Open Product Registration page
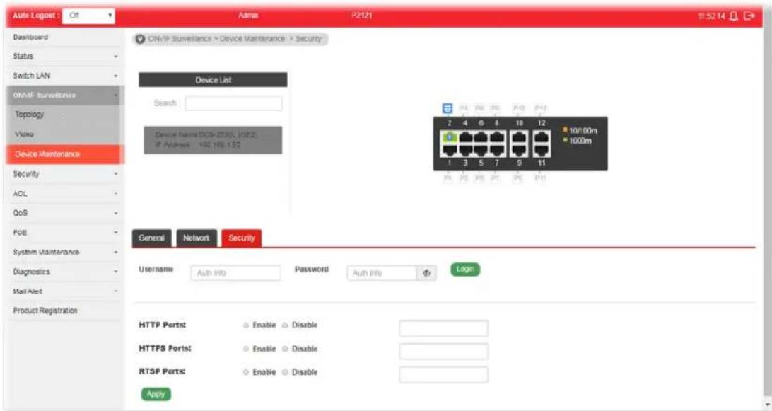Screen dimensions: 772x411 pos(64,311)
